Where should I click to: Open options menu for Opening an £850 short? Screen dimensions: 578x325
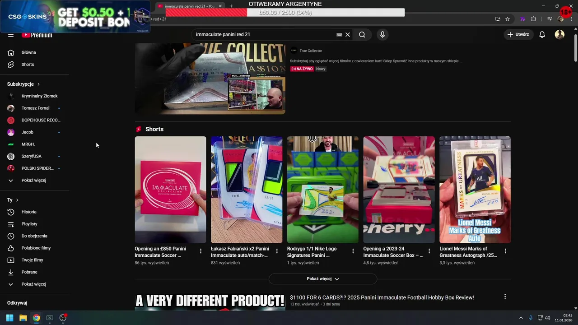point(200,251)
